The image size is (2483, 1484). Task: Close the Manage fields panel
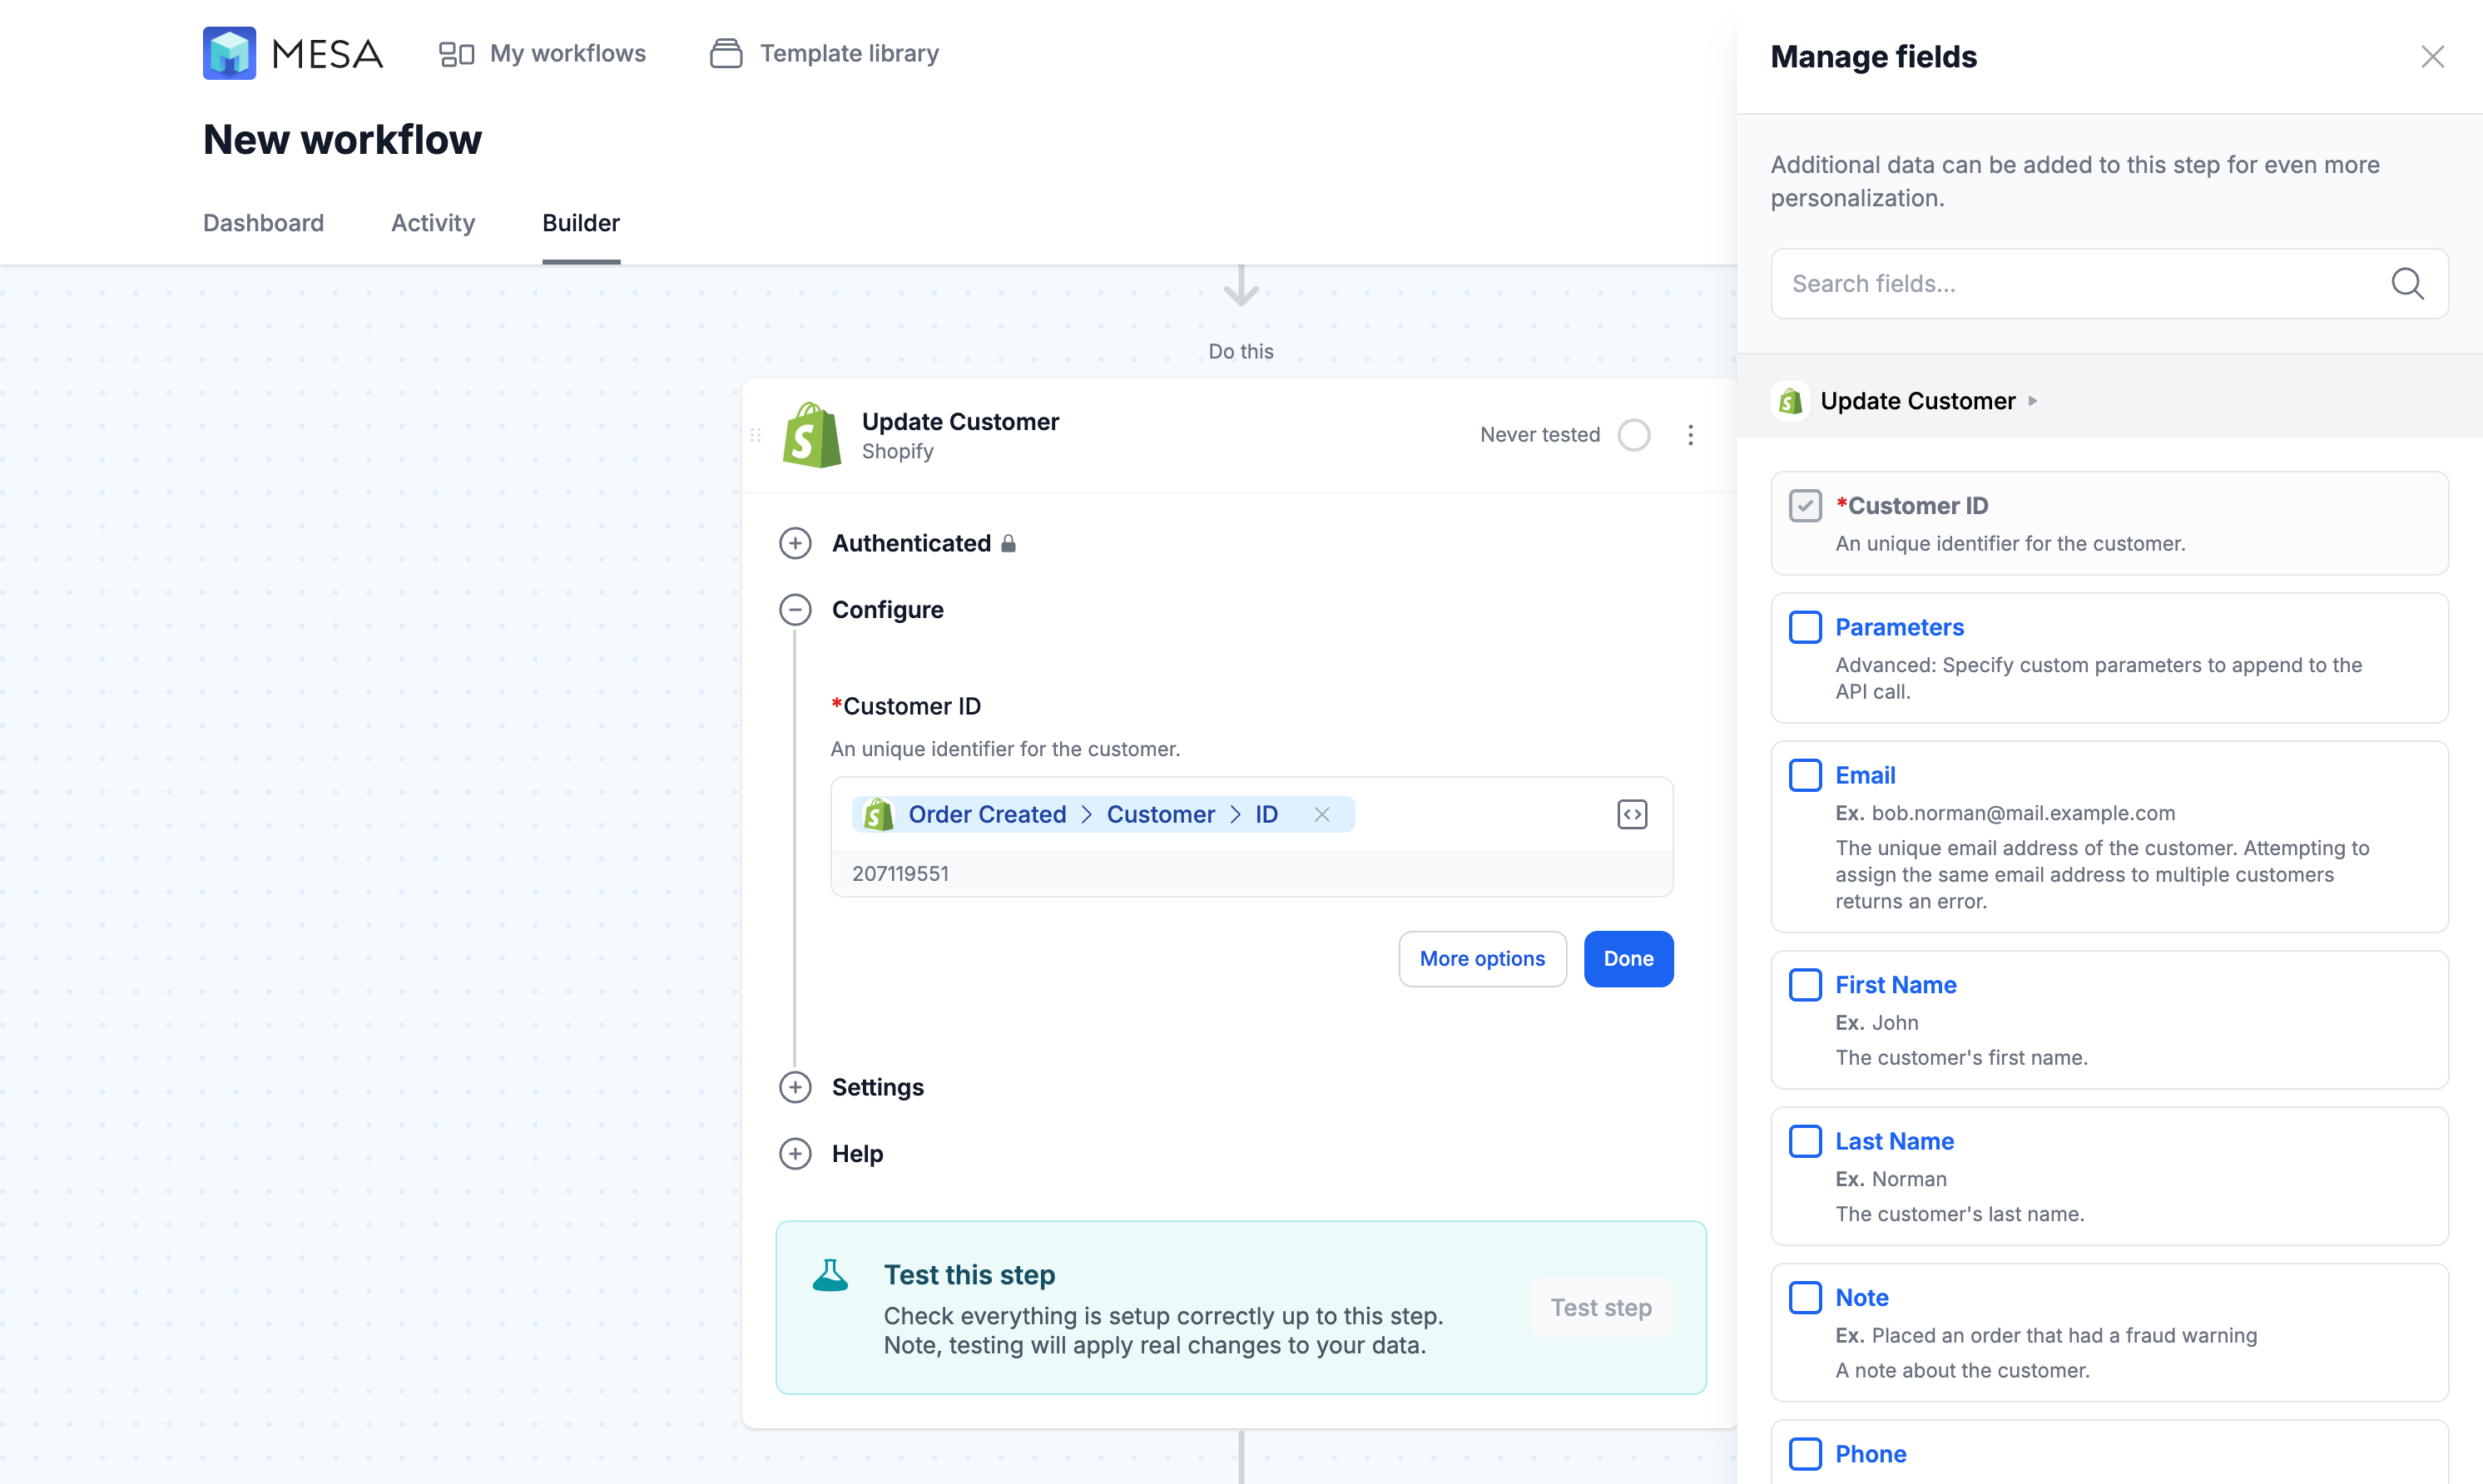point(2432,57)
